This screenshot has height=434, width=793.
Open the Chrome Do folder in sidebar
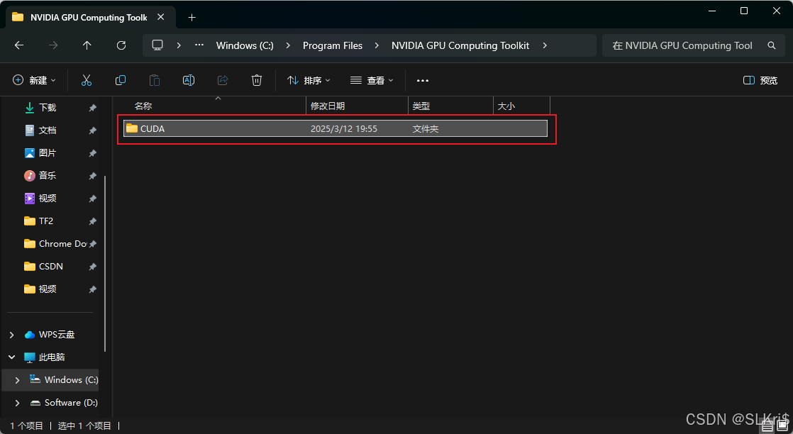62,244
